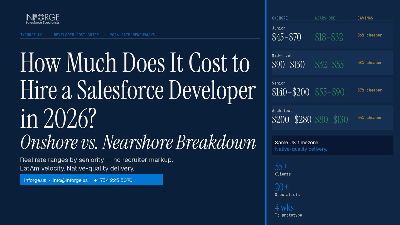Click the 2026 RATE BENCHMARKS breadcrumb text
This screenshot has width=400, height=225.
pos(132,35)
